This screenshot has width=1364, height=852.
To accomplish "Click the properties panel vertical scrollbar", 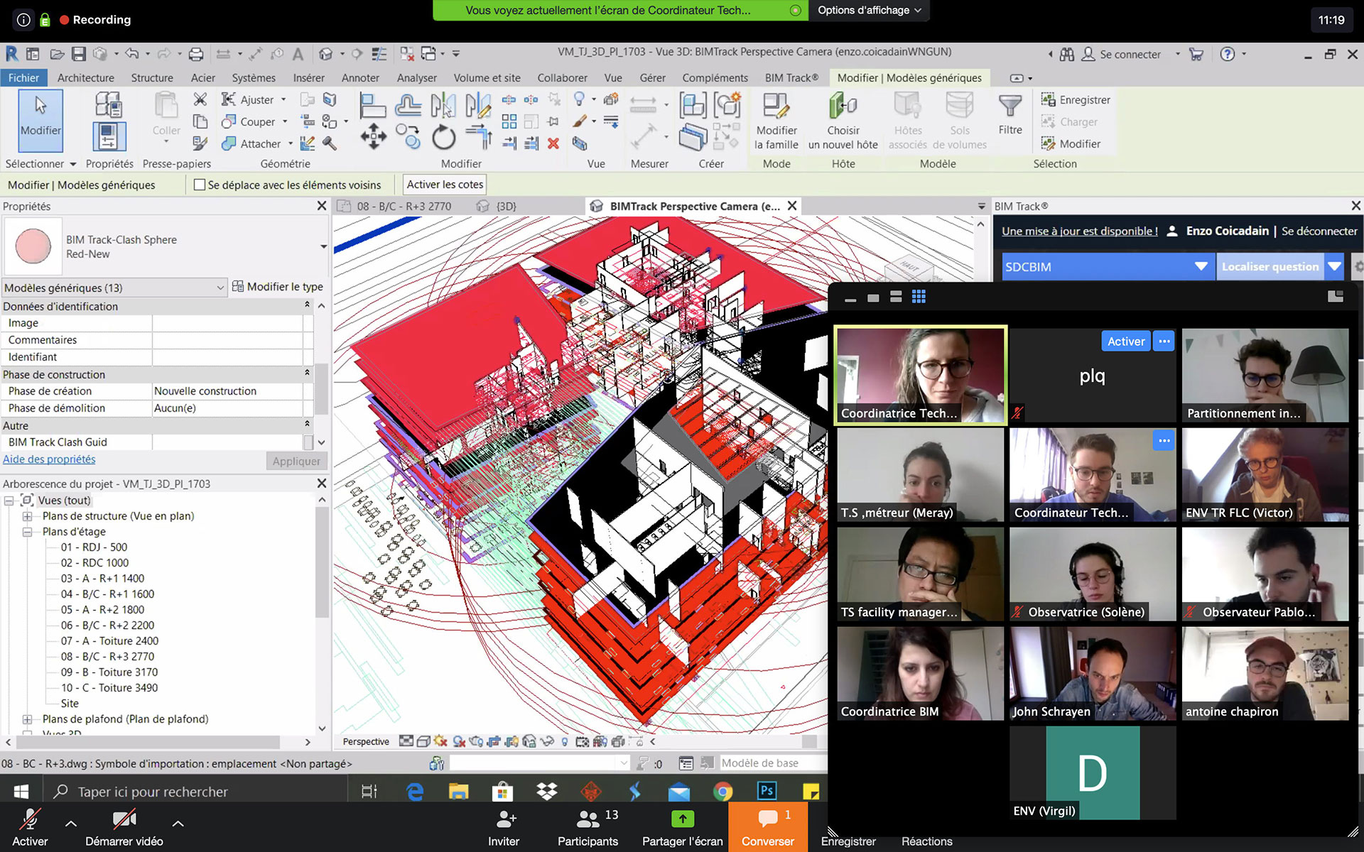I will [321, 389].
